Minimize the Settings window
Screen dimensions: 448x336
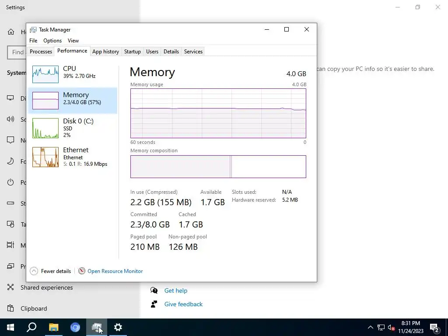[x=397, y=7]
